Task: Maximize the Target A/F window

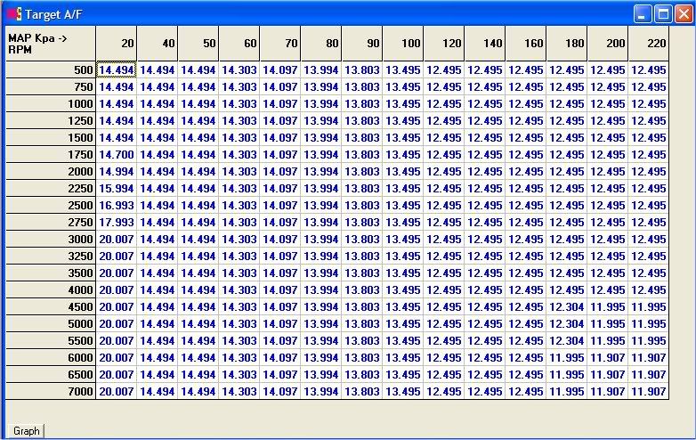Action: [x=663, y=13]
